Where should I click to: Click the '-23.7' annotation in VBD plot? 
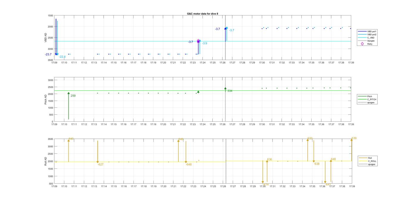pyautogui.click(x=48, y=54)
